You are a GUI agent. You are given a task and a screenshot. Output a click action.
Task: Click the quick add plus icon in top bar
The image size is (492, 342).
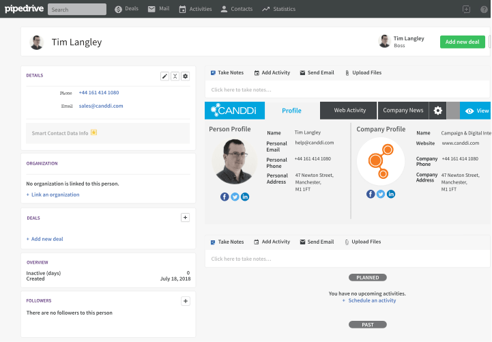pyautogui.click(x=466, y=9)
